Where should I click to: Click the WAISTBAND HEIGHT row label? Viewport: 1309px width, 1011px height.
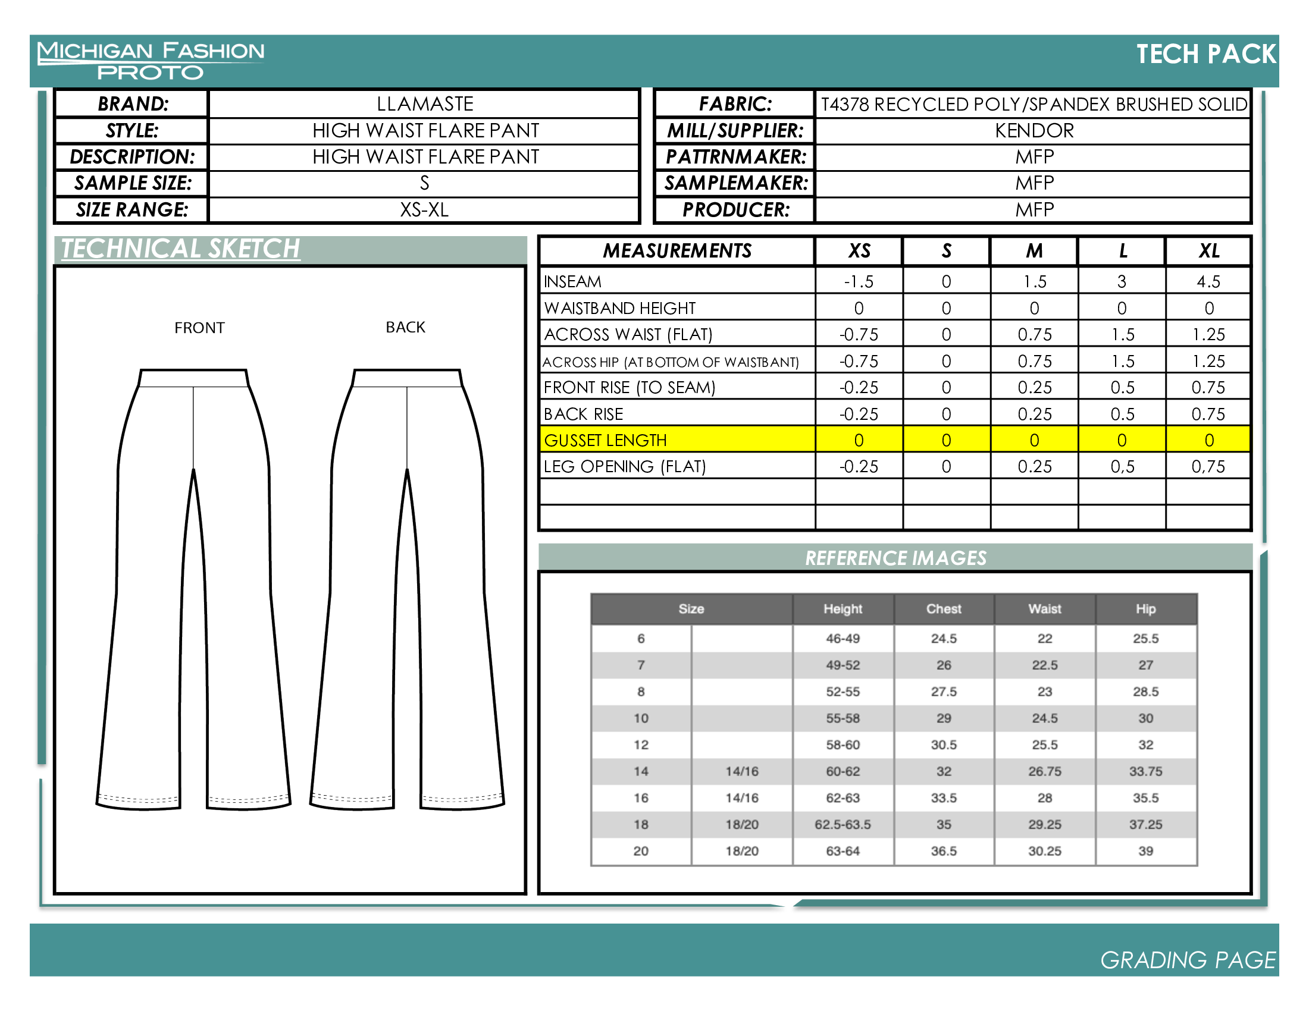pos(620,308)
